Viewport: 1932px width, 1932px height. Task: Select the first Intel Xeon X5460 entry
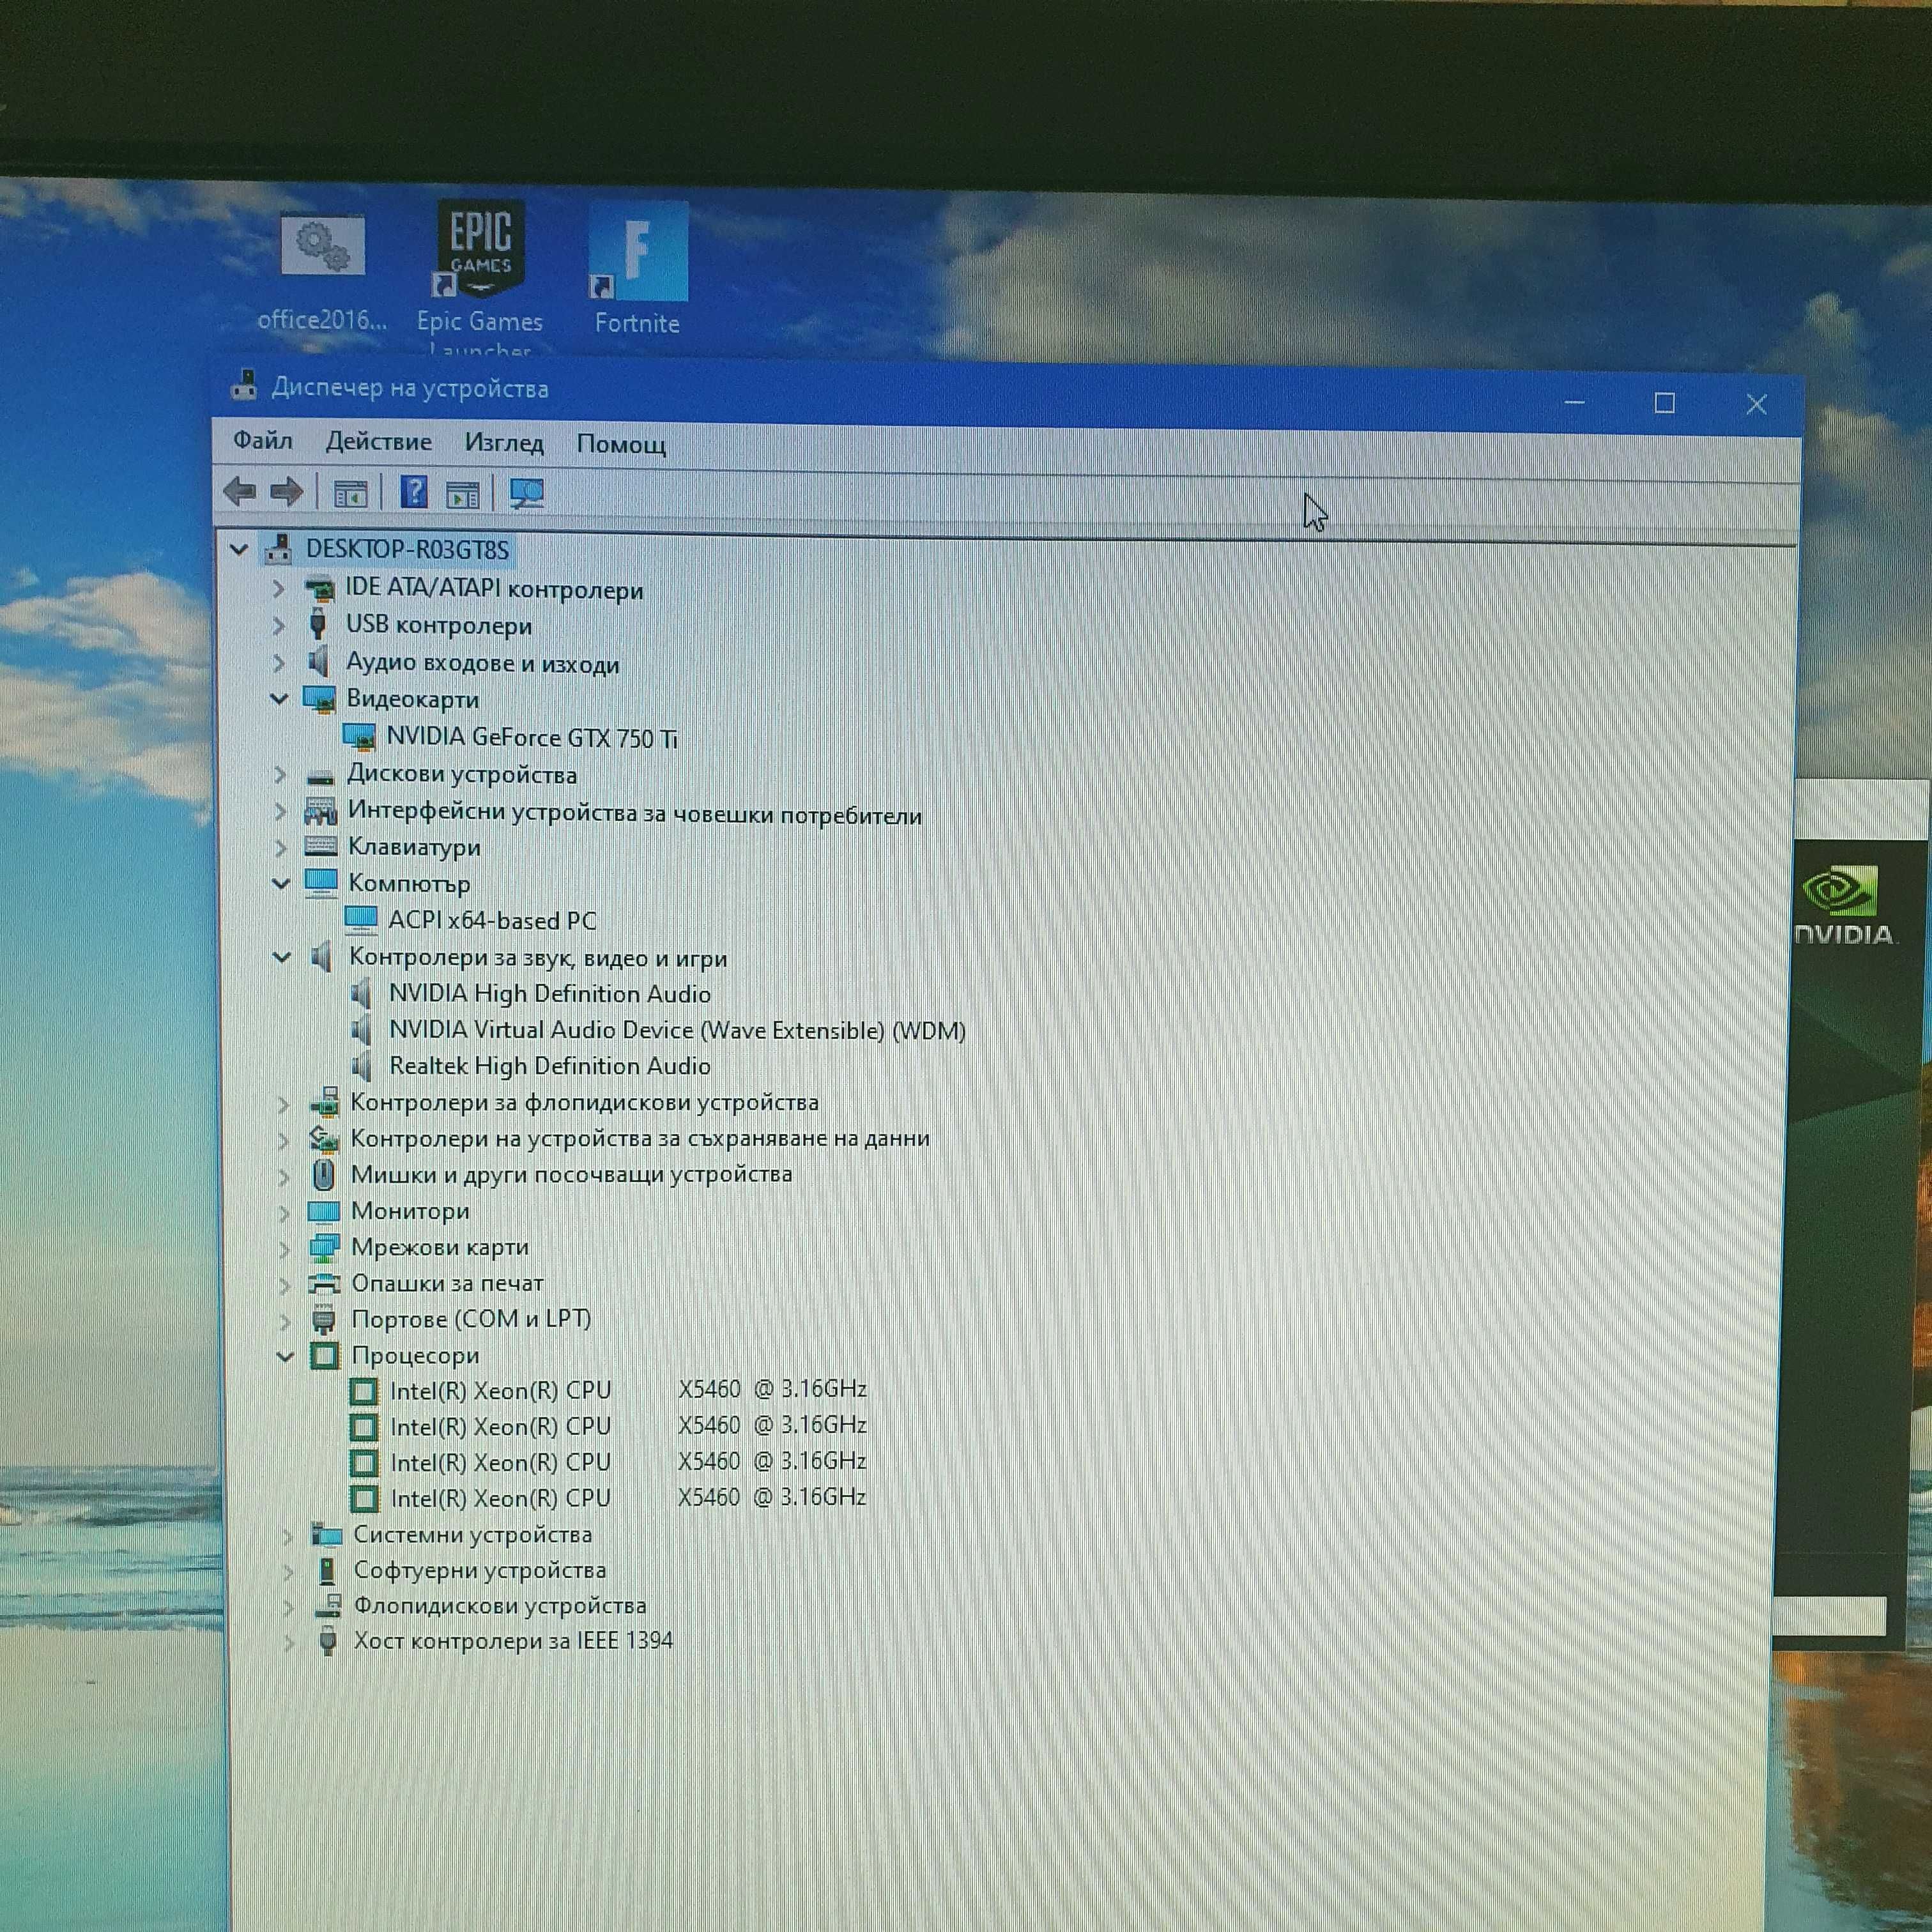pos(628,1390)
